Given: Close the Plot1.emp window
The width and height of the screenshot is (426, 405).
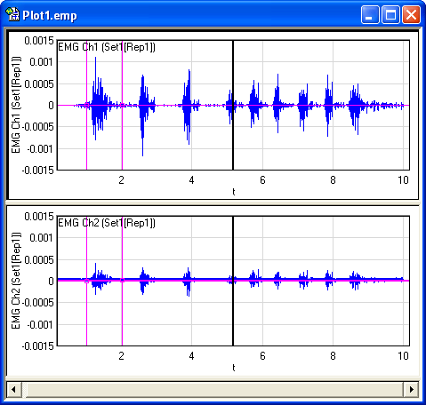Looking at the screenshot, I should click(411, 14).
